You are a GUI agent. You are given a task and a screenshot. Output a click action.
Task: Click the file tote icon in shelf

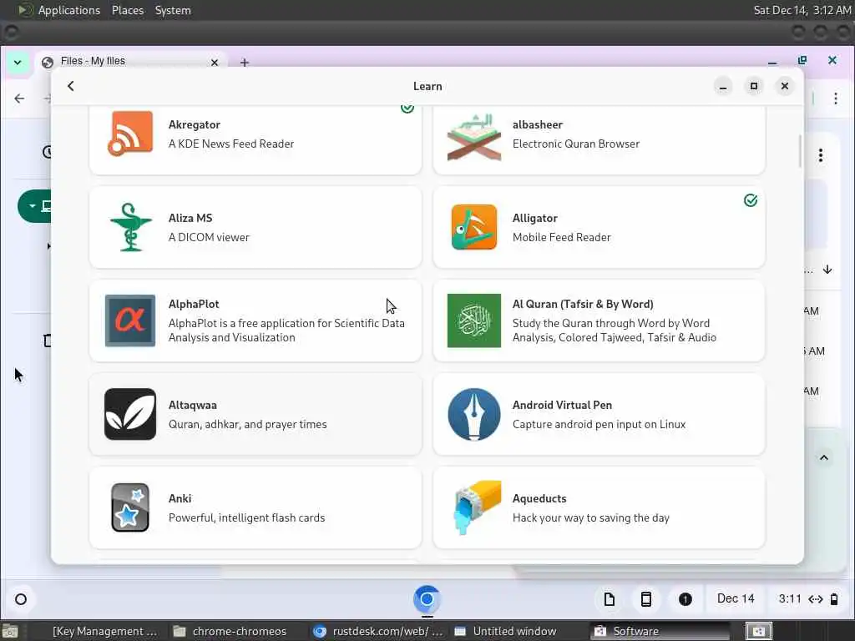[x=609, y=599]
